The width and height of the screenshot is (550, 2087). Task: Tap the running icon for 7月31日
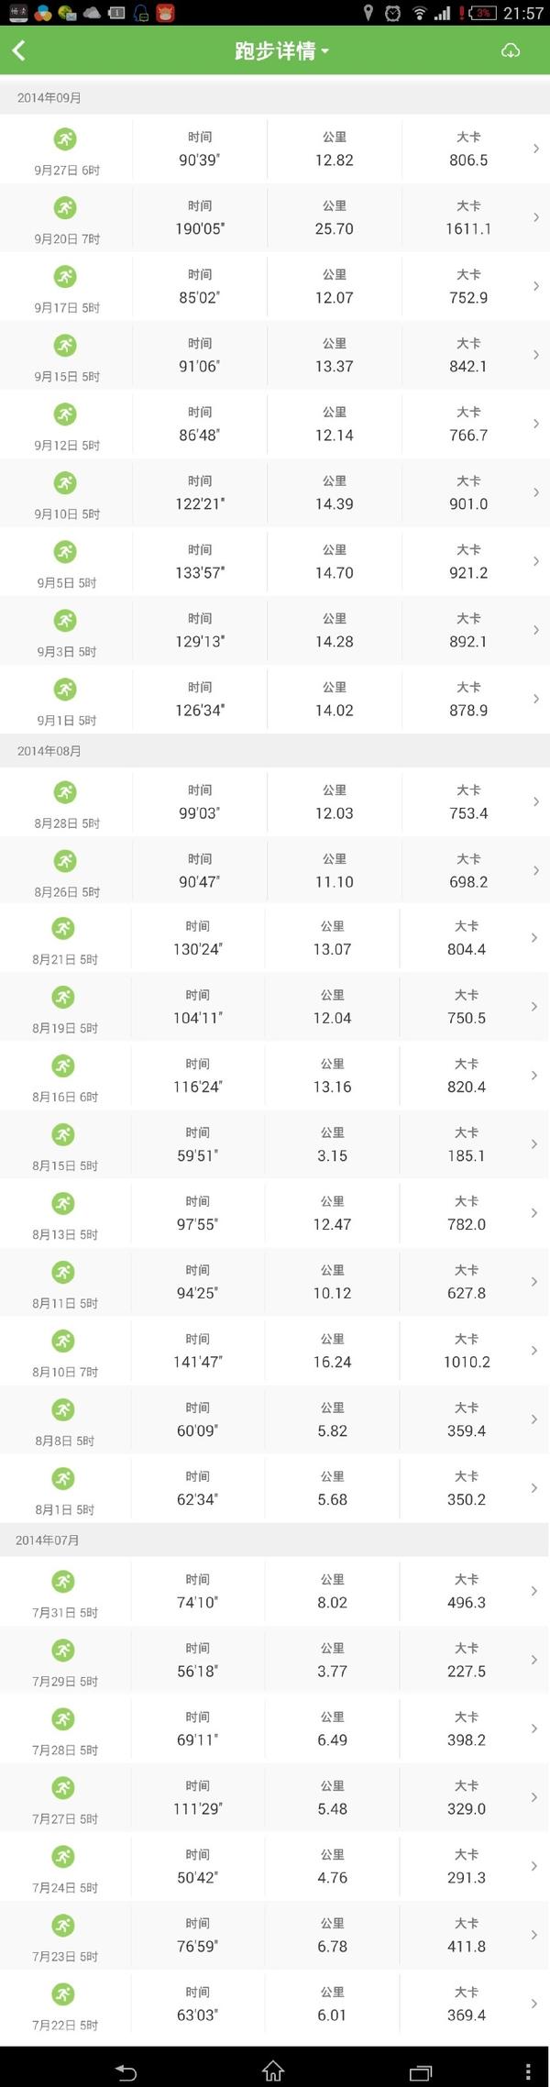pos(63,1582)
